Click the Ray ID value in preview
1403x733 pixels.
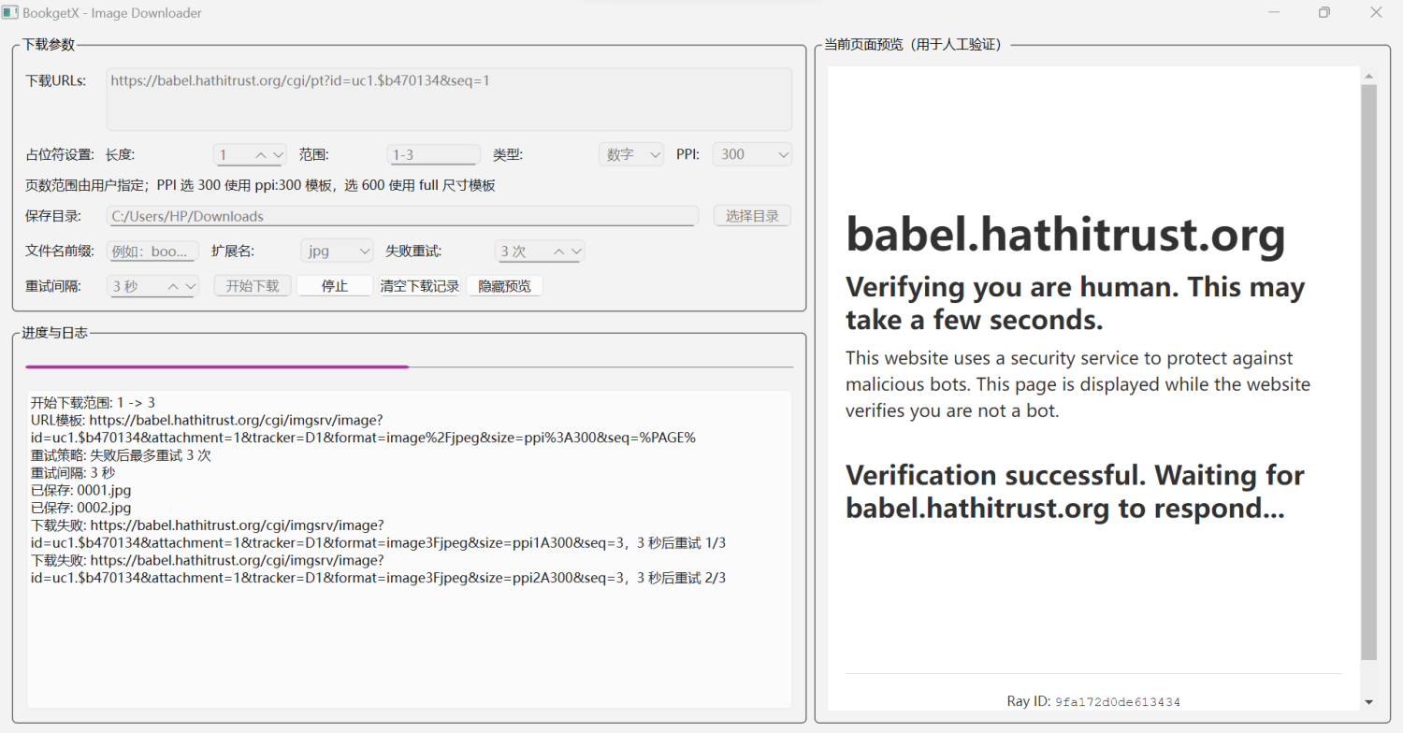[1117, 701]
